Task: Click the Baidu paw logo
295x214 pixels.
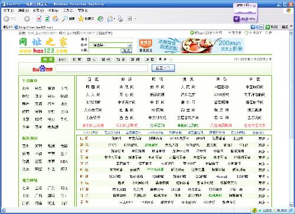Action: (42, 69)
